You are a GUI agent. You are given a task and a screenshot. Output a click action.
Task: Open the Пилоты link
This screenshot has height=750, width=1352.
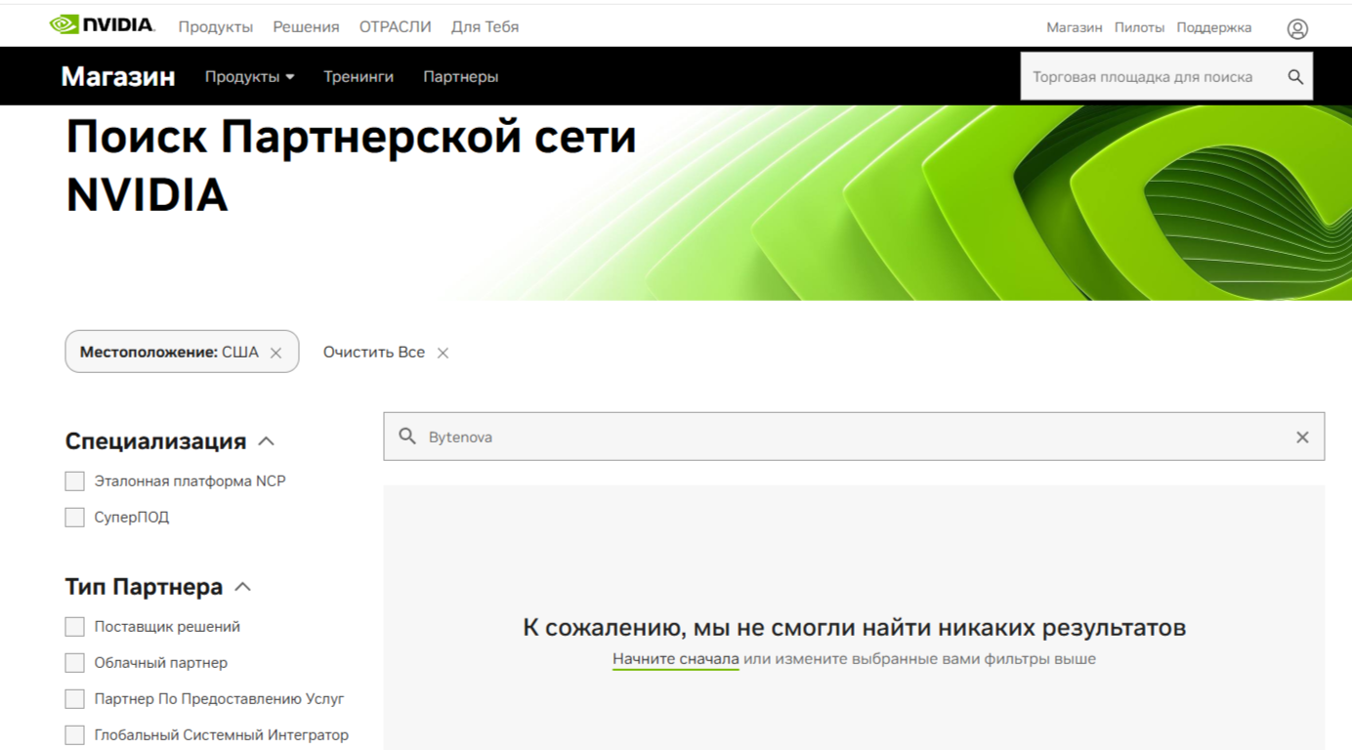1139,27
